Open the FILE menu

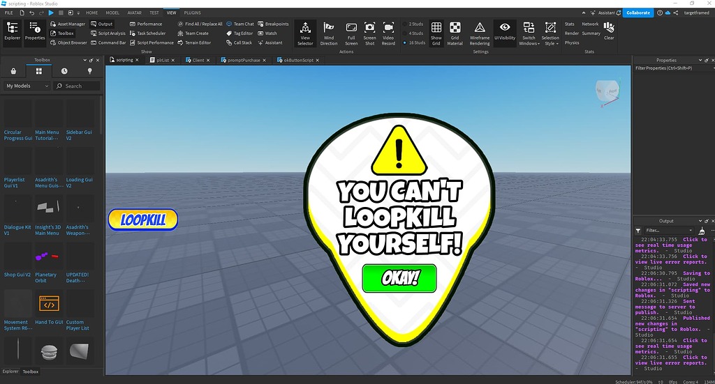point(8,13)
